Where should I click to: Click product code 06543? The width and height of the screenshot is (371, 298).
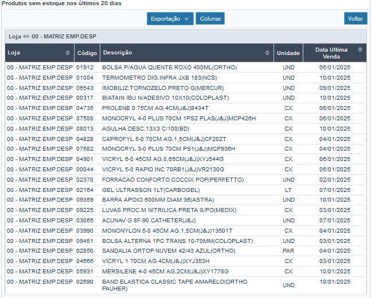85,88
